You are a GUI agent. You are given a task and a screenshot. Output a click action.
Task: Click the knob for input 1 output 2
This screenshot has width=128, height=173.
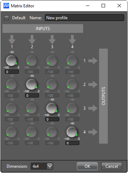pyautogui.click(x=11, y=85)
